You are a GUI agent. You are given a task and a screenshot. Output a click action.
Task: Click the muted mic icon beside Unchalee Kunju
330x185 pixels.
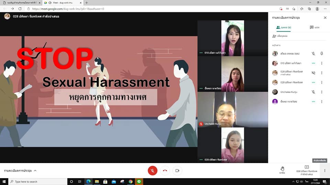pos(313,92)
